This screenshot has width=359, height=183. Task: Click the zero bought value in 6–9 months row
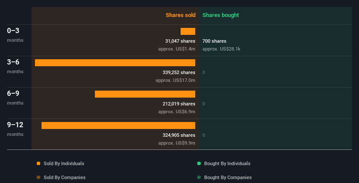coord(204,104)
